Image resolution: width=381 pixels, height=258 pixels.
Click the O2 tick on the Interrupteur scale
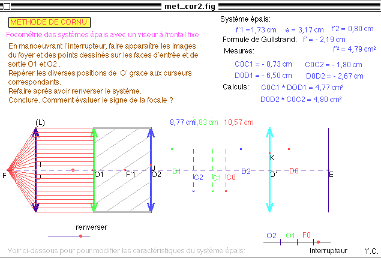click(x=280, y=242)
